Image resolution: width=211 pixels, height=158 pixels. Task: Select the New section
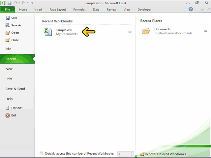pos(9,69)
